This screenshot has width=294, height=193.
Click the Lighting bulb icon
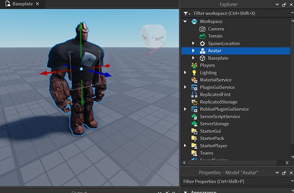click(194, 73)
